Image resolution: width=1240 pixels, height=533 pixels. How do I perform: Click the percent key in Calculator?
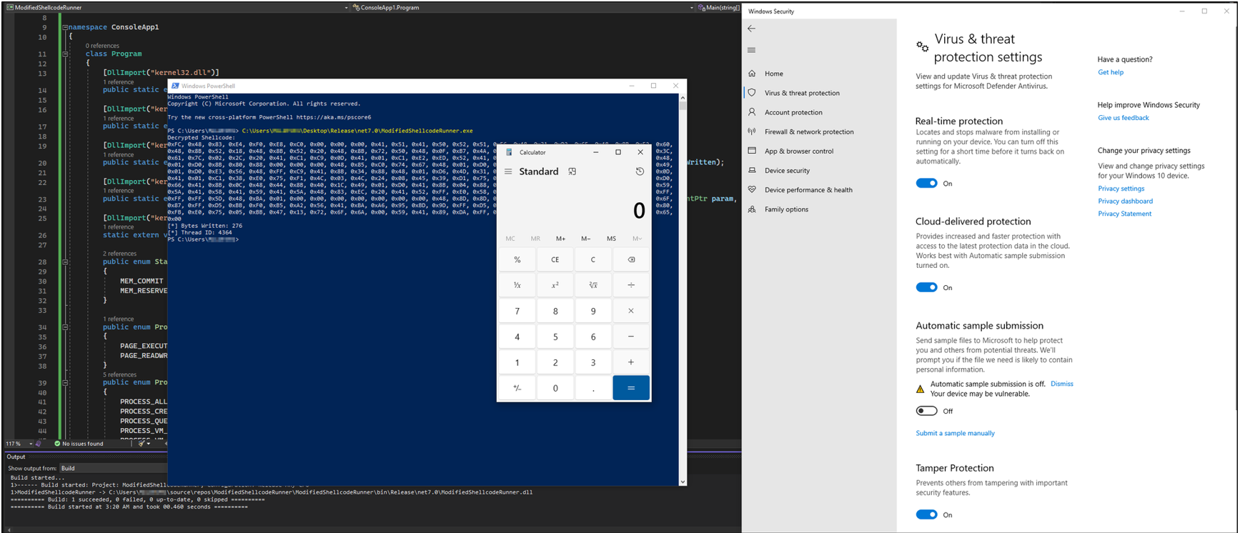pos(517,259)
